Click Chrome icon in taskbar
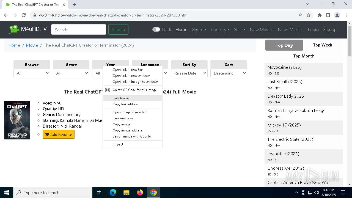Image resolution: width=352 pixels, height=198 pixels. (153, 193)
